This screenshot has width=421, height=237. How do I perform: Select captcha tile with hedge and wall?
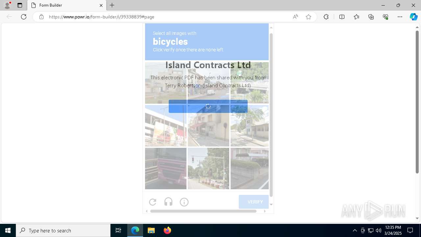tap(250, 169)
